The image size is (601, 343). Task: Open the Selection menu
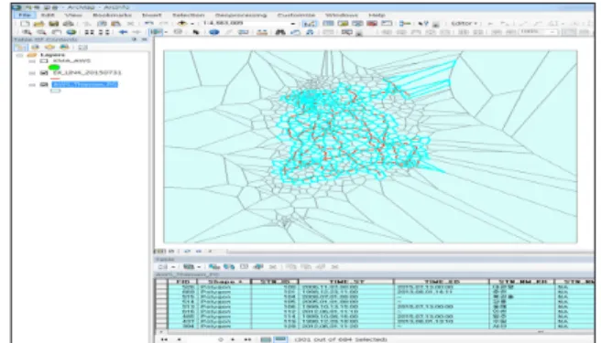click(x=188, y=15)
